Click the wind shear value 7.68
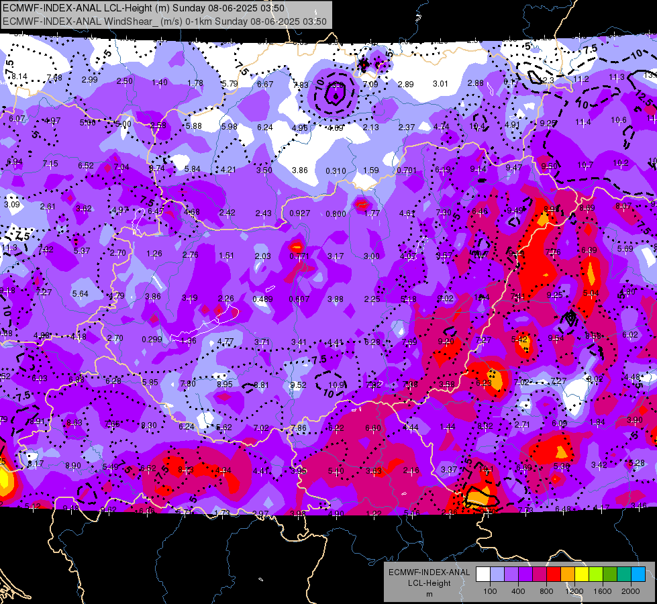 pyautogui.click(x=54, y=78)
